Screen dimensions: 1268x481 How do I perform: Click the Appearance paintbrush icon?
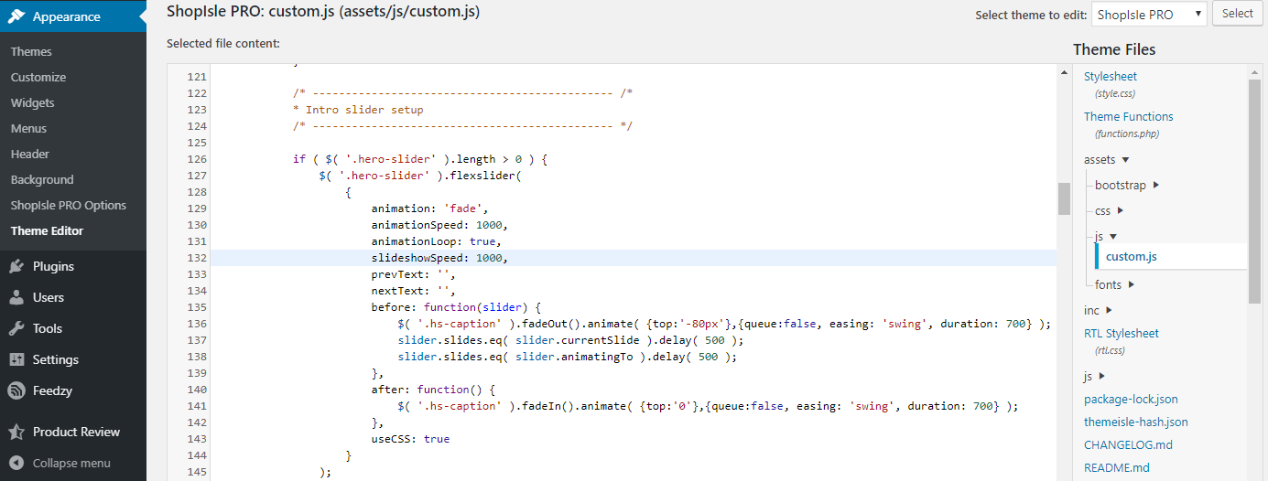[16, 16]
